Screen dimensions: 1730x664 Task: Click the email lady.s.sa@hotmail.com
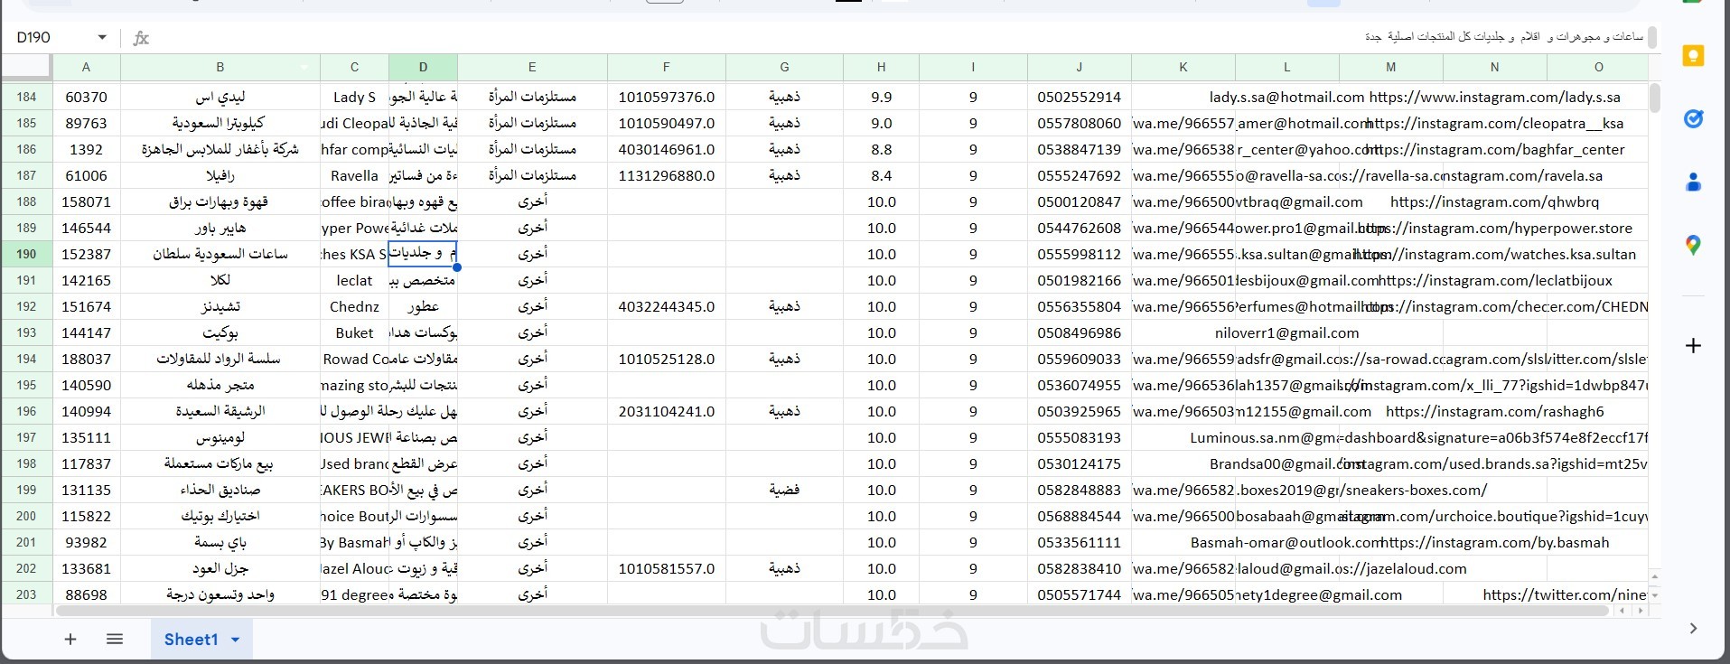[x=1286, y=97]
